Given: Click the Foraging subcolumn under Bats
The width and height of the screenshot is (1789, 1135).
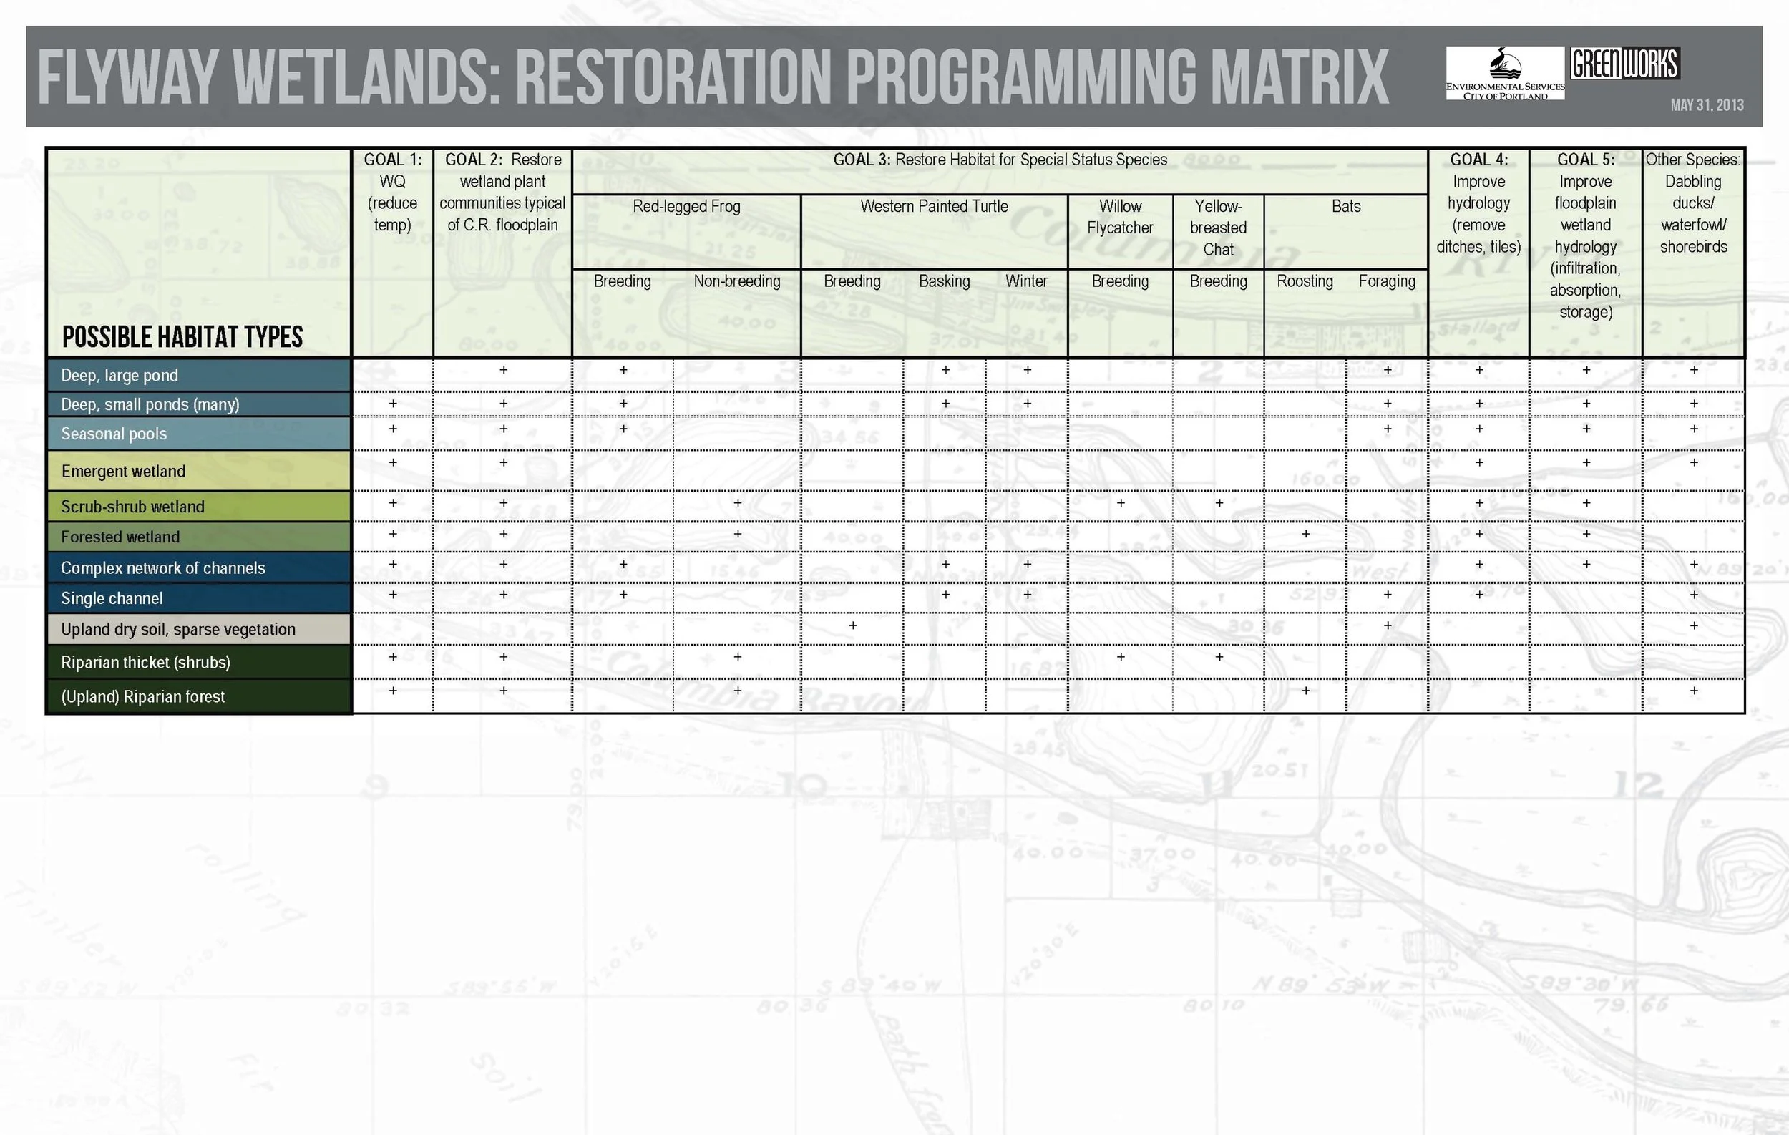Looking at the screenshot, I should pos(1386,281).
